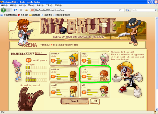Click the 63 health badge on puw18
Viewport: 158px width, 114px height.
tap(53, 92)
